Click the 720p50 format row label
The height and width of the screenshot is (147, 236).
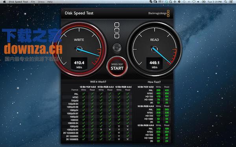pos(75,100)
